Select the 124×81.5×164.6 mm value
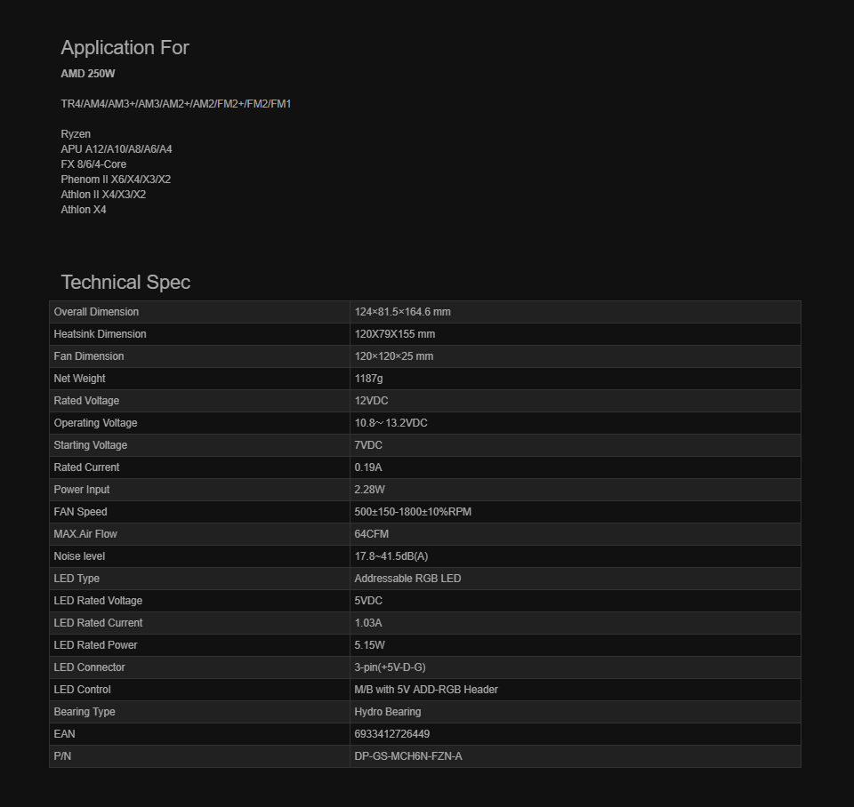The height and width of the screenshot is (807, 854). pos(402,312)
